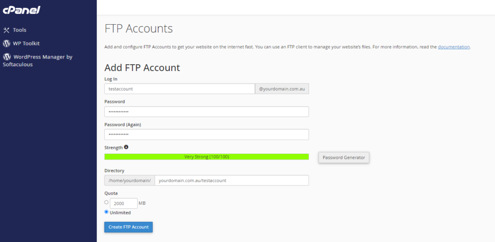
Task: Click the quota amount box showing 2000
Action: tap(123, 203)
